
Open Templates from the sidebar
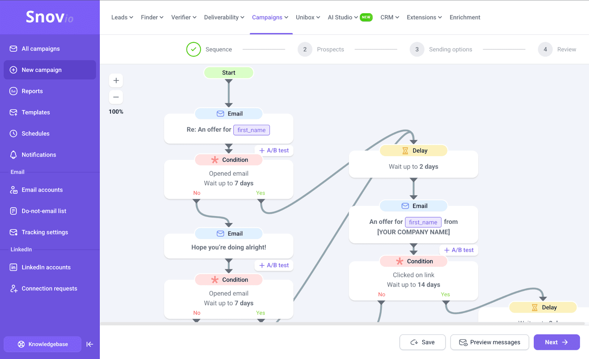(35, 112)
